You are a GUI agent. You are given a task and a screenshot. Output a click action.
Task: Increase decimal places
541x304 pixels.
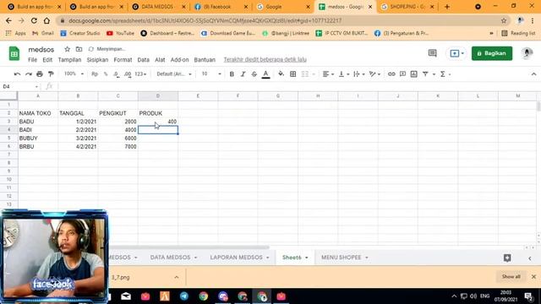(x=128, y=74)
